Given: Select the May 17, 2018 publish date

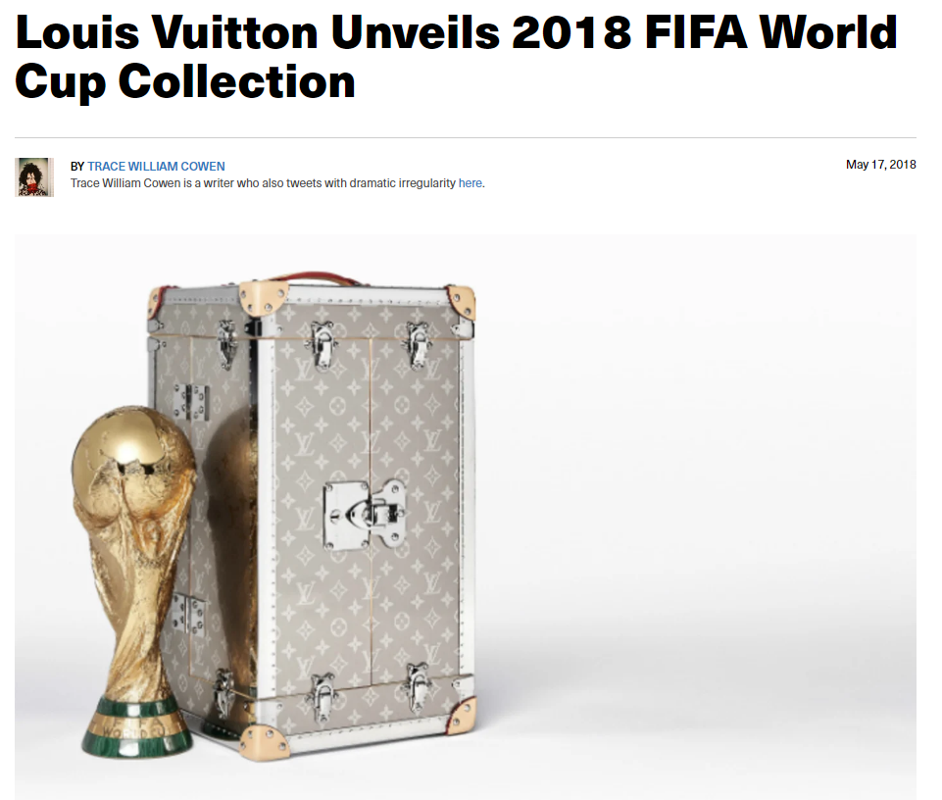Looking at the screenshot, I should tap(880, 165).
